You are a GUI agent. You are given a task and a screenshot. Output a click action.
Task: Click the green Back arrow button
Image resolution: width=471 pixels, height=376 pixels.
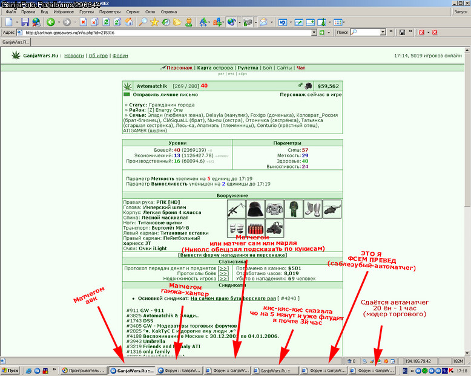tap(50, 22)
